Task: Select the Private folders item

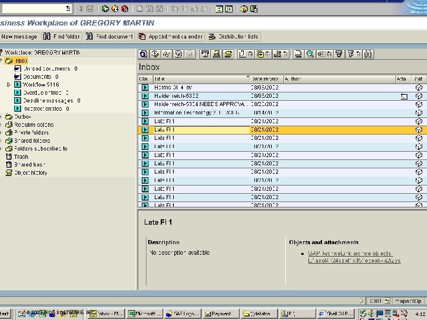Action: [31, 133]
